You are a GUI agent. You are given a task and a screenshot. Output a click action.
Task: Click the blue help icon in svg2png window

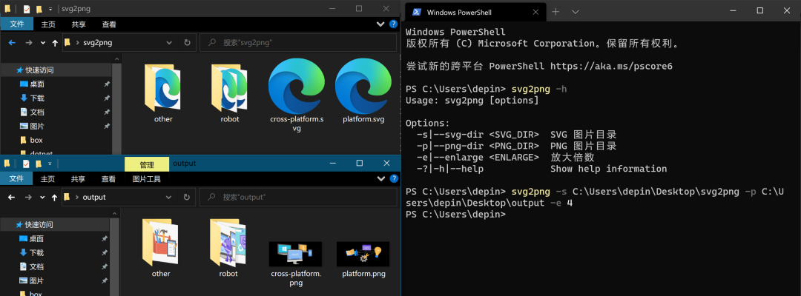393,24
